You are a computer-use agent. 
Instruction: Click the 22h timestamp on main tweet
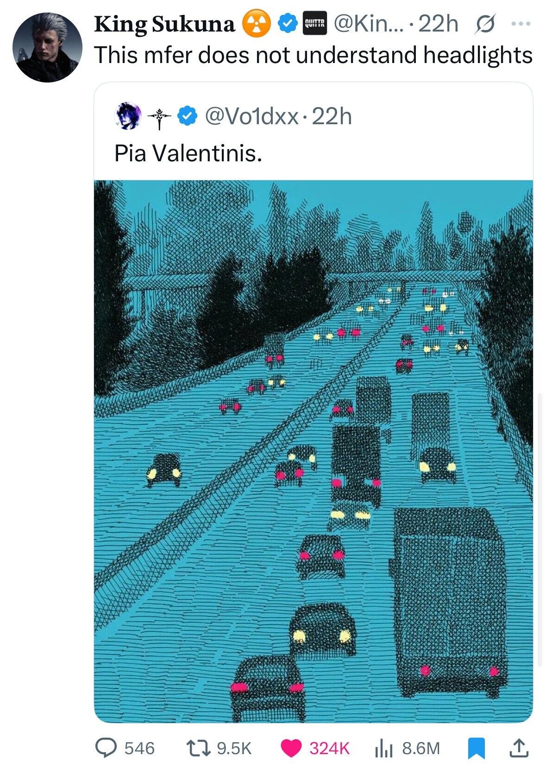438,24
